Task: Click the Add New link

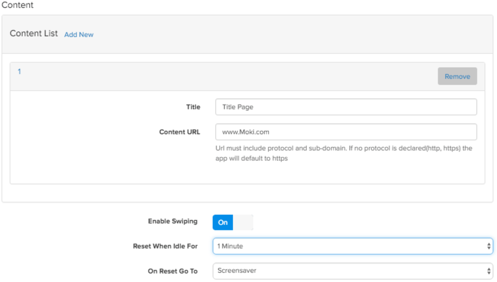Action: point(79,35)
